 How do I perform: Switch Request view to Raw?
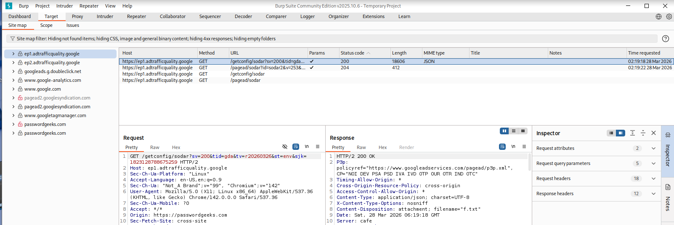[x=155, y=147]
